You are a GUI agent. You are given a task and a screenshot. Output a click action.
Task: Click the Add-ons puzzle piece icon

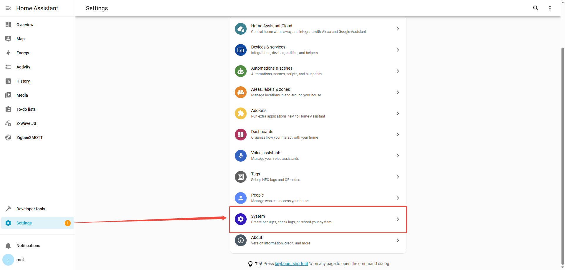tap(240, 113)
